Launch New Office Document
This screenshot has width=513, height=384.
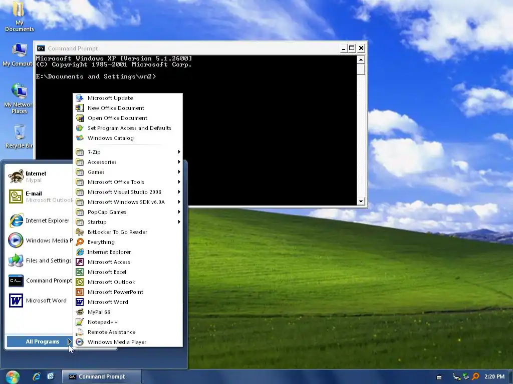[x=128, y=108]
